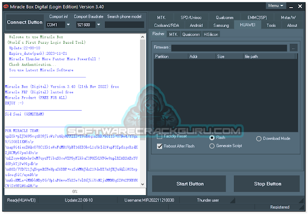Click the 'Expire_date(pack):2023-11-21' log line
This screenshot has width=308, height=214.
coord(38,53)
